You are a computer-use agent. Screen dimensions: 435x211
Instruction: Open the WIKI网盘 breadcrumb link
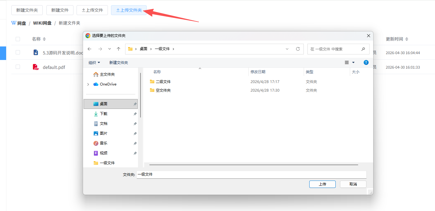pyautogui.click(x=42, y=23)
